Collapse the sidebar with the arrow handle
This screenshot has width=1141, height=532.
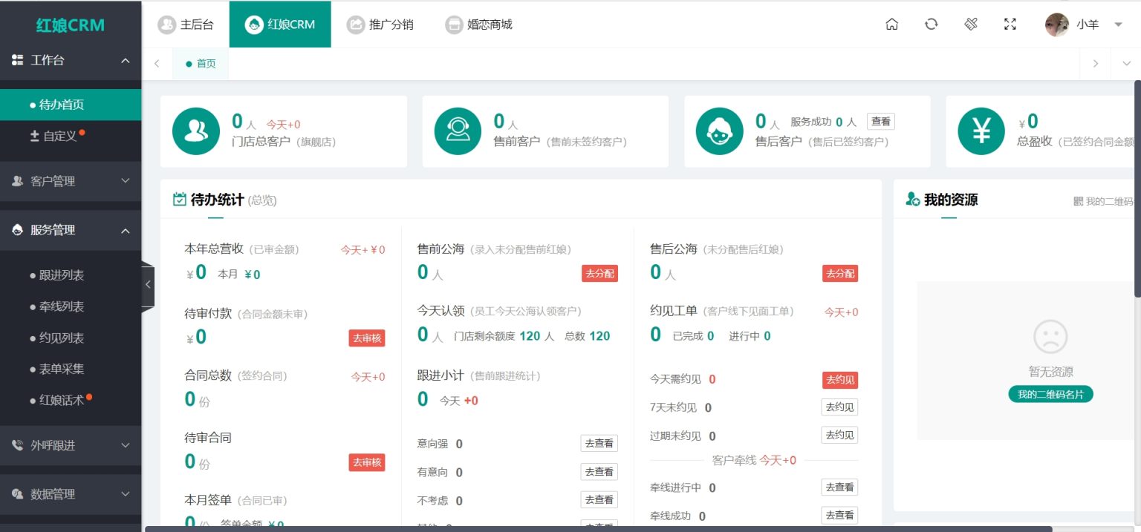coord(148,285)
